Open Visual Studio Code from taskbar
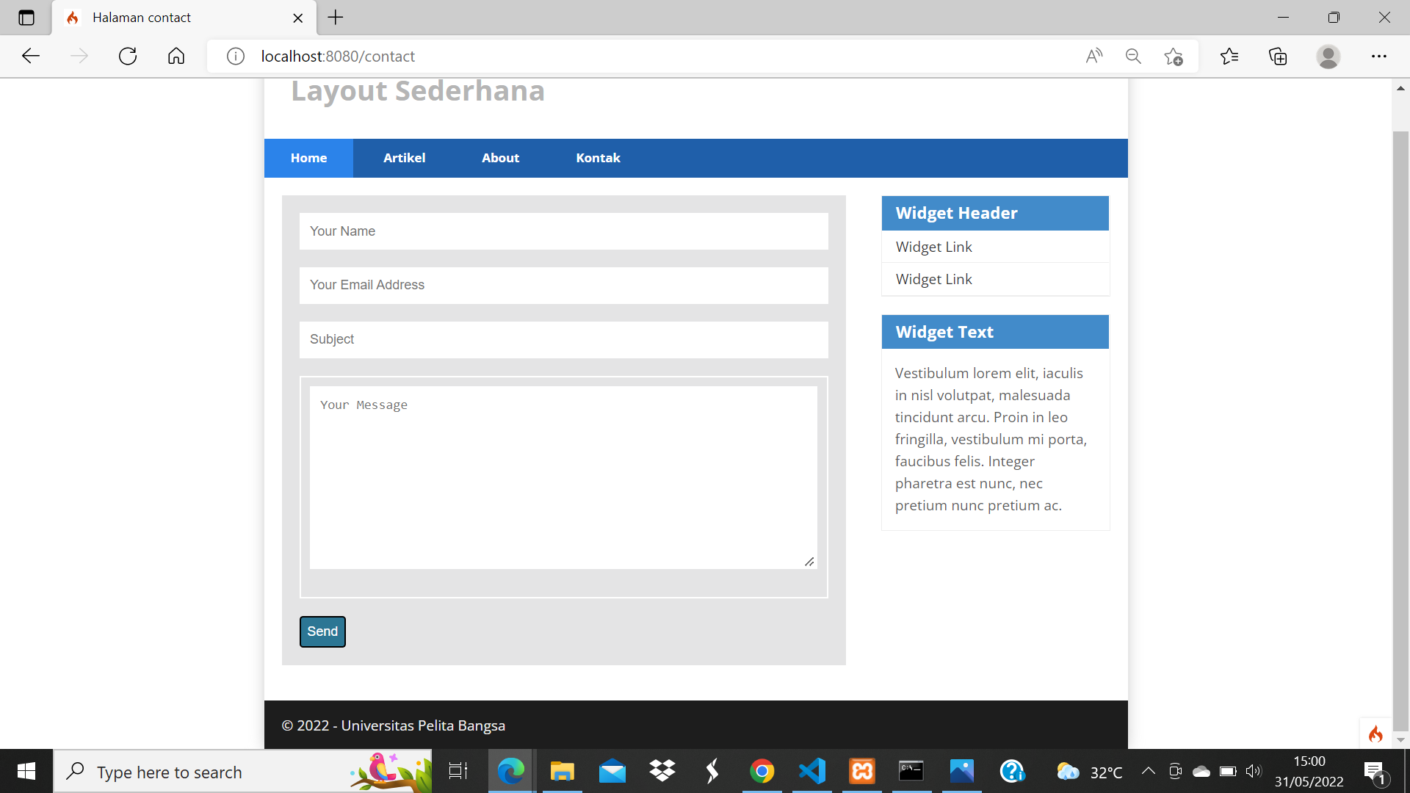Screen dimensions: 1410x793 coord(812,771)
